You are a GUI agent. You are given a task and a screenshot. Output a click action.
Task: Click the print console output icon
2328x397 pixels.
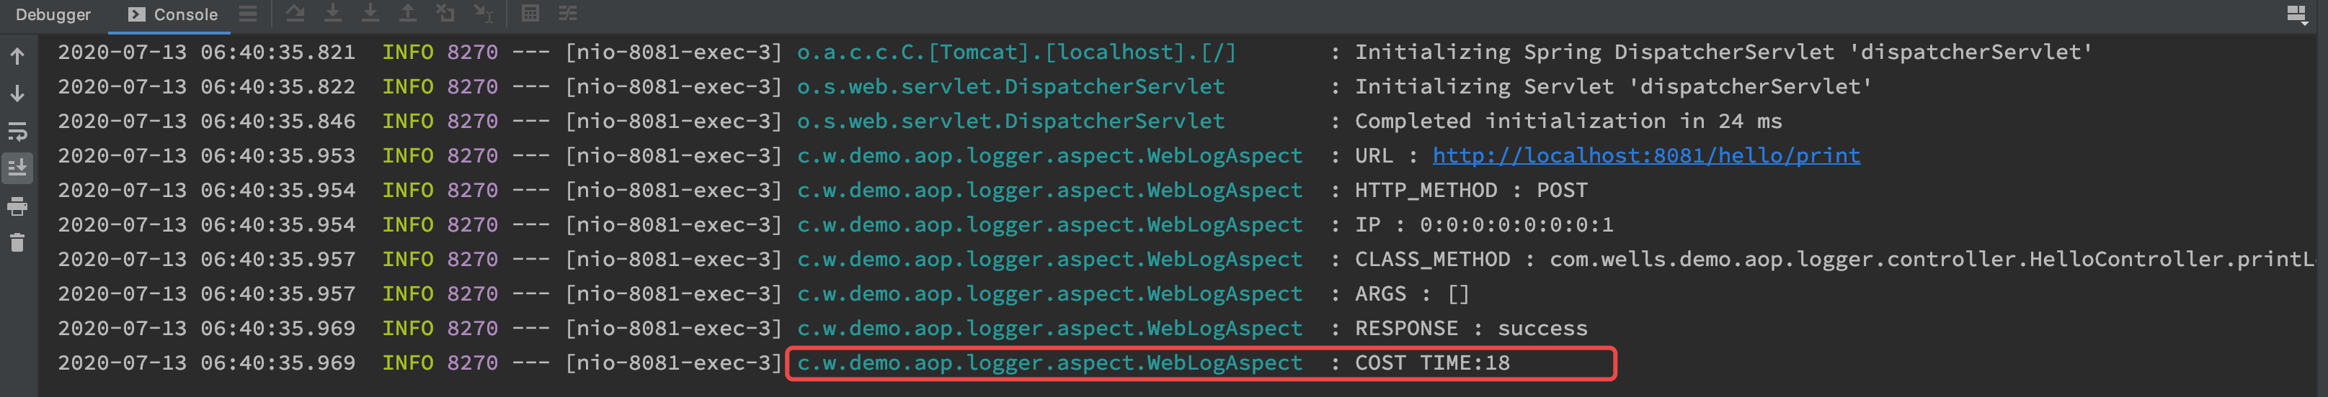17,206
